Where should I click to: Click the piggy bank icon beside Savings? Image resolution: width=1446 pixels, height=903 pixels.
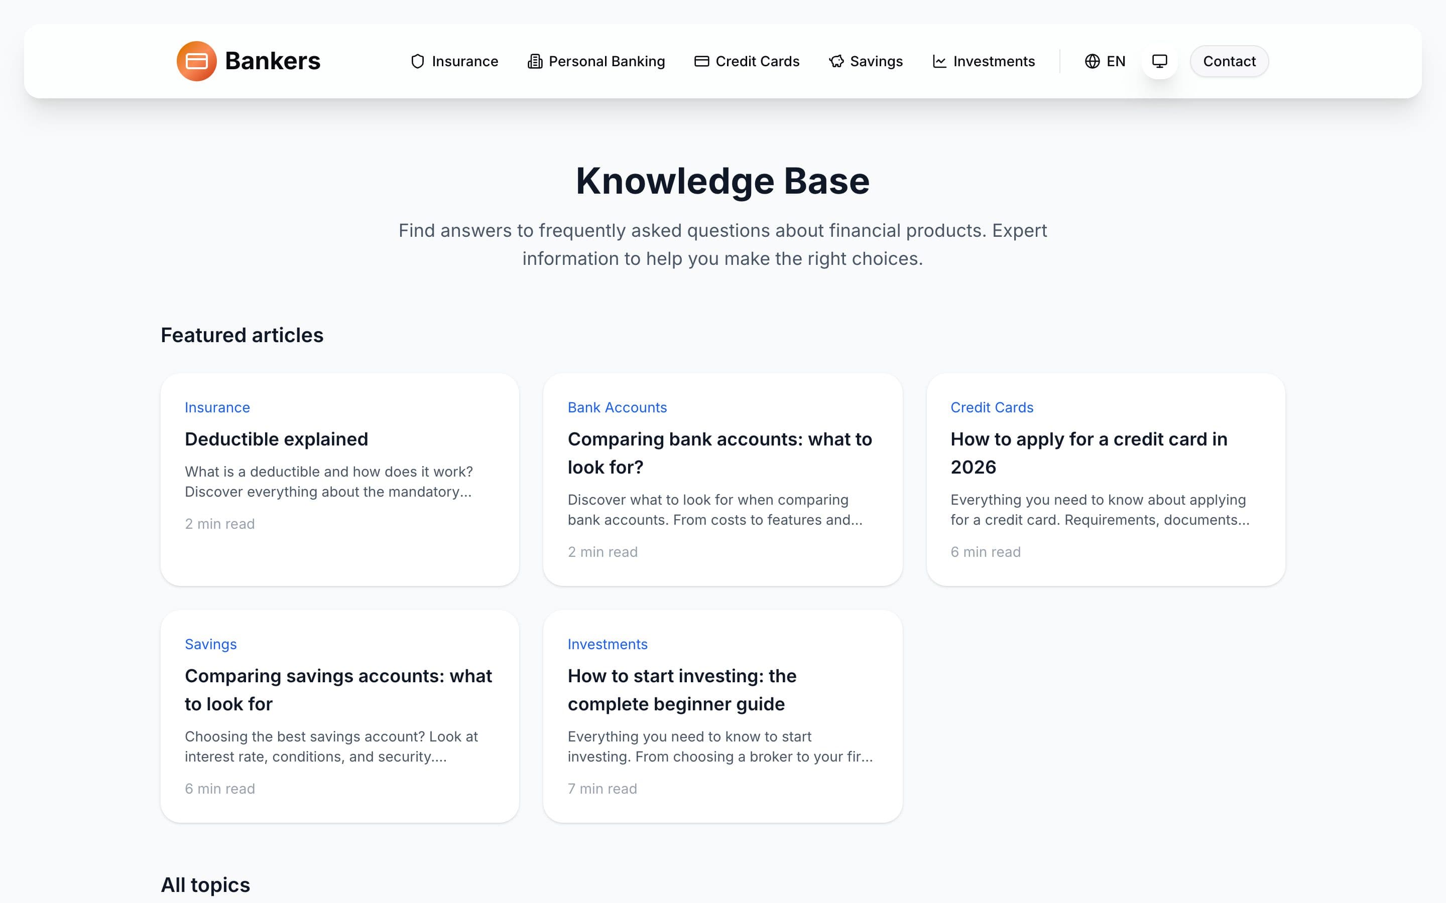tap(836, 62)
